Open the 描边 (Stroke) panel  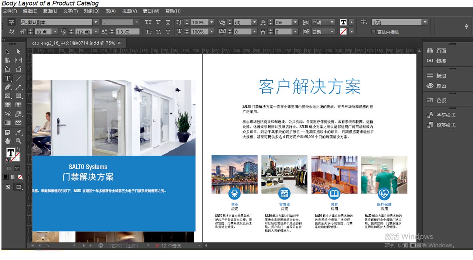(436, 75)
